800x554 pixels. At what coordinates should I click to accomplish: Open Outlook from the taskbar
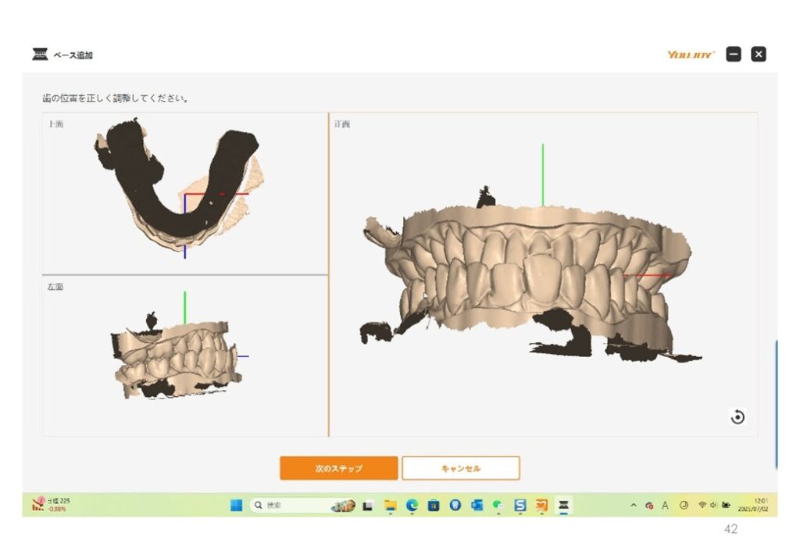(477, 506)
